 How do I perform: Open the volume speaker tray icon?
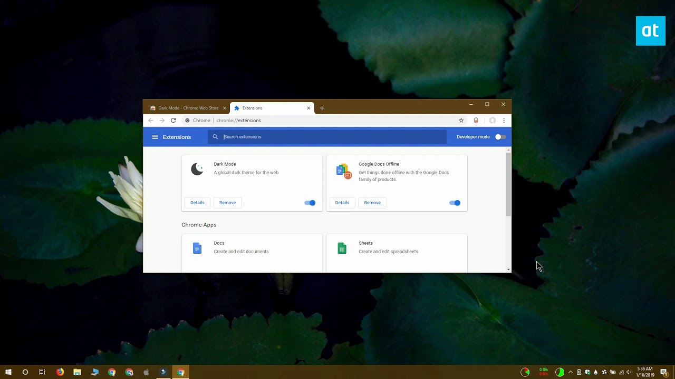pos(629,372)
